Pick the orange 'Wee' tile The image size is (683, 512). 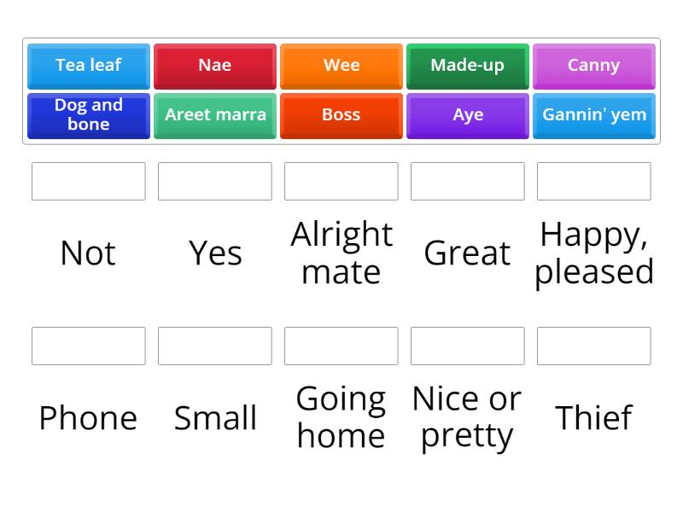[341, 66]
